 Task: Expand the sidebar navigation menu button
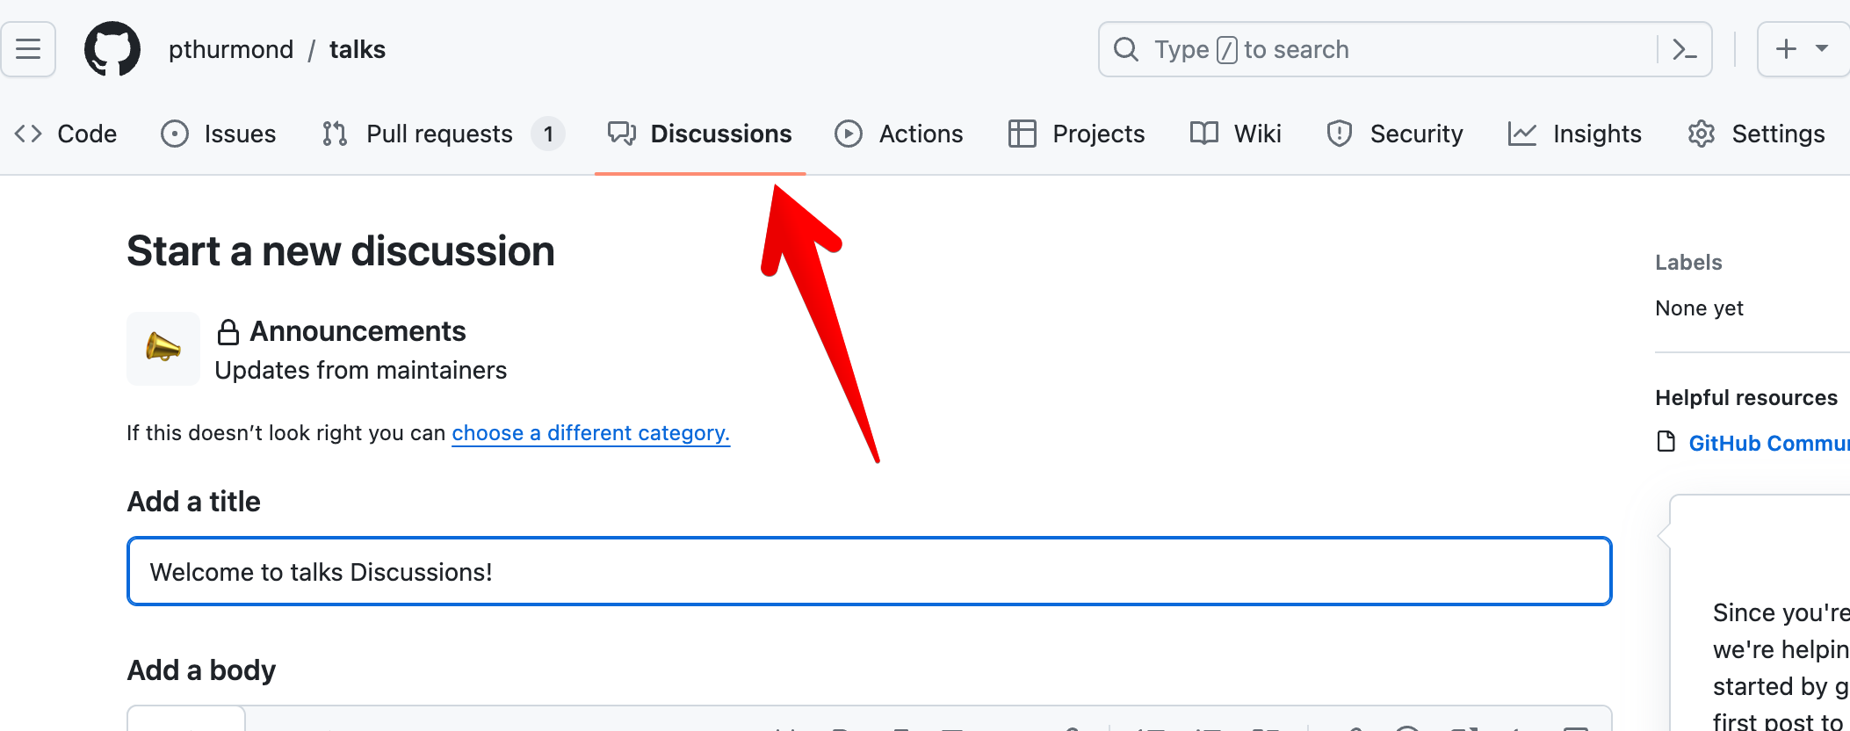pos(28,49)
